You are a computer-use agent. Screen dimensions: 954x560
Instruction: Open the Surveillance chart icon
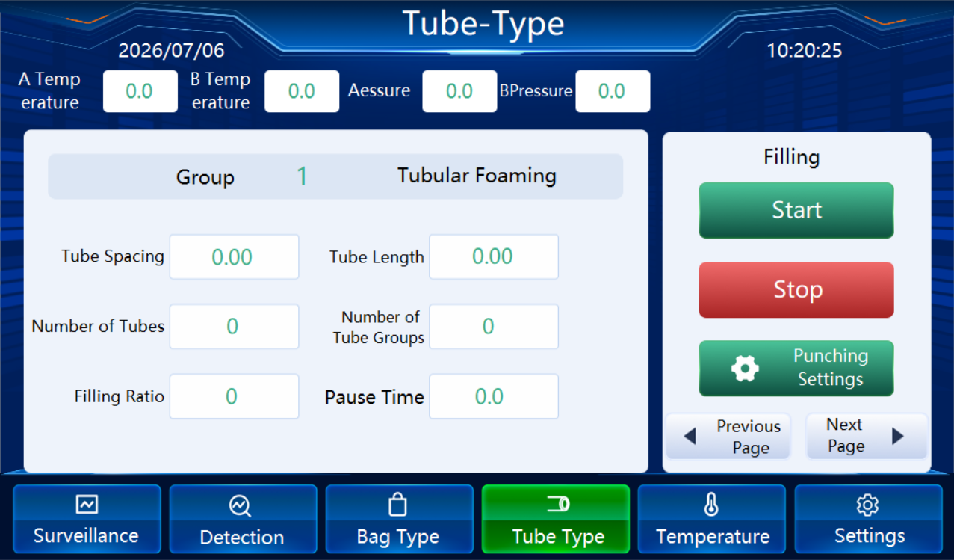pos(87,505)
